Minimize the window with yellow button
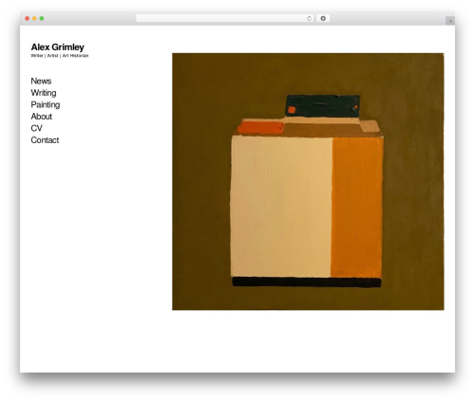475x401 pixels. (34, 18)
